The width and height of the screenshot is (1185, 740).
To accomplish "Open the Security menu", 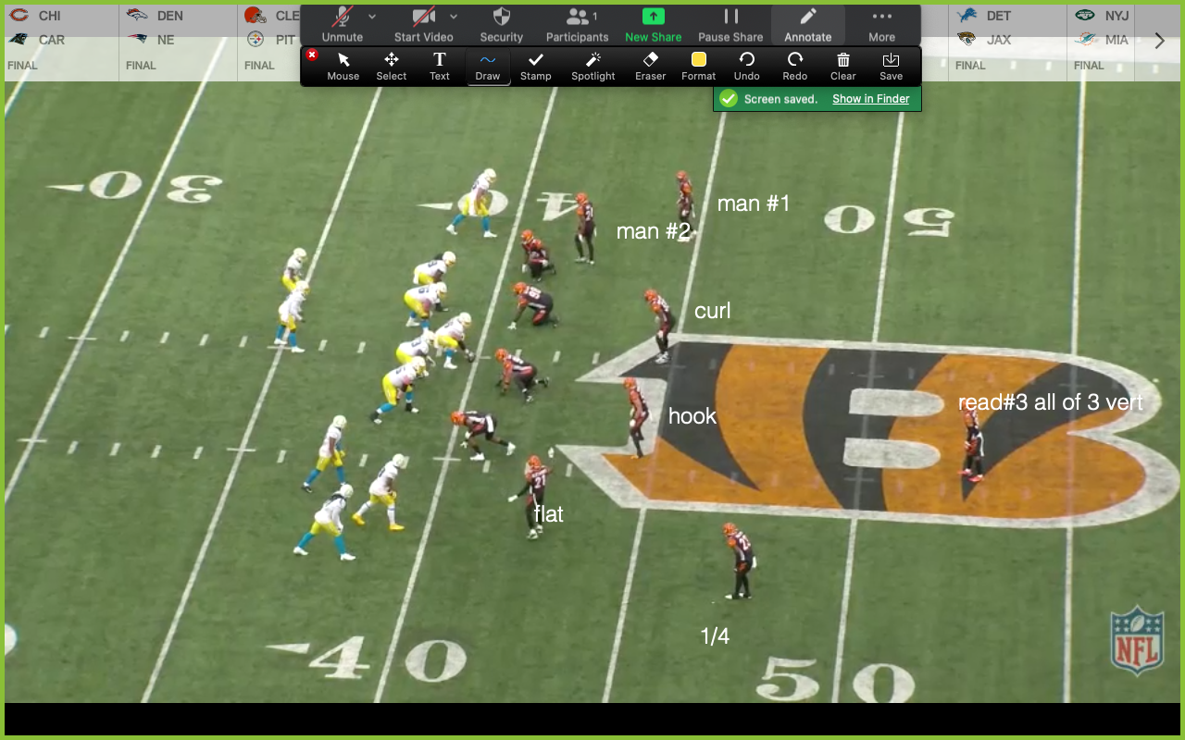I will point(501,25).
